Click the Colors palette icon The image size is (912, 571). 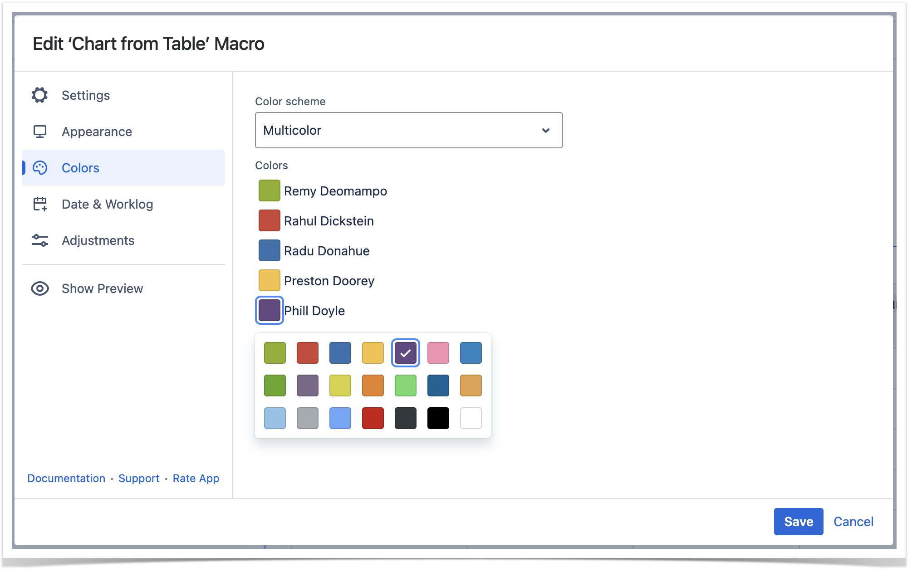point(40,168)
